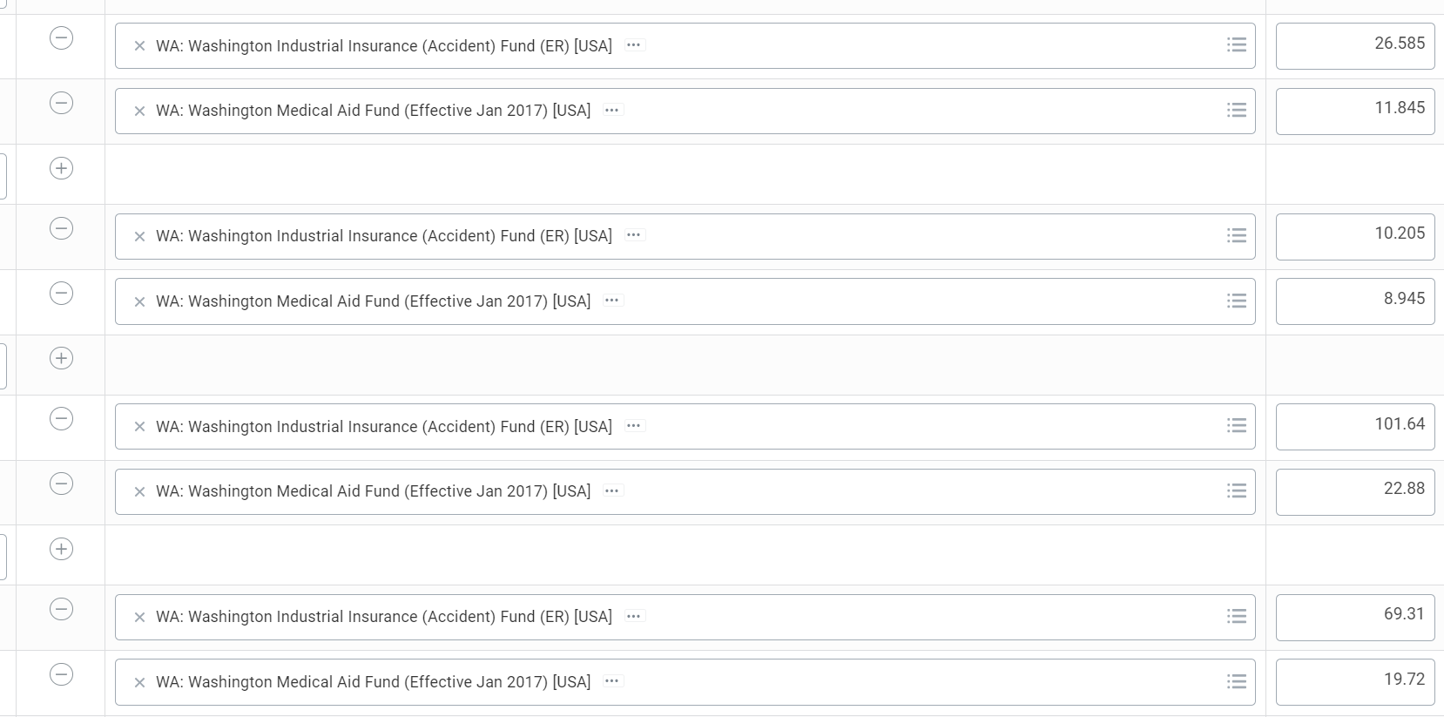Add a row below the 22.88 entry

click(61, 549)
